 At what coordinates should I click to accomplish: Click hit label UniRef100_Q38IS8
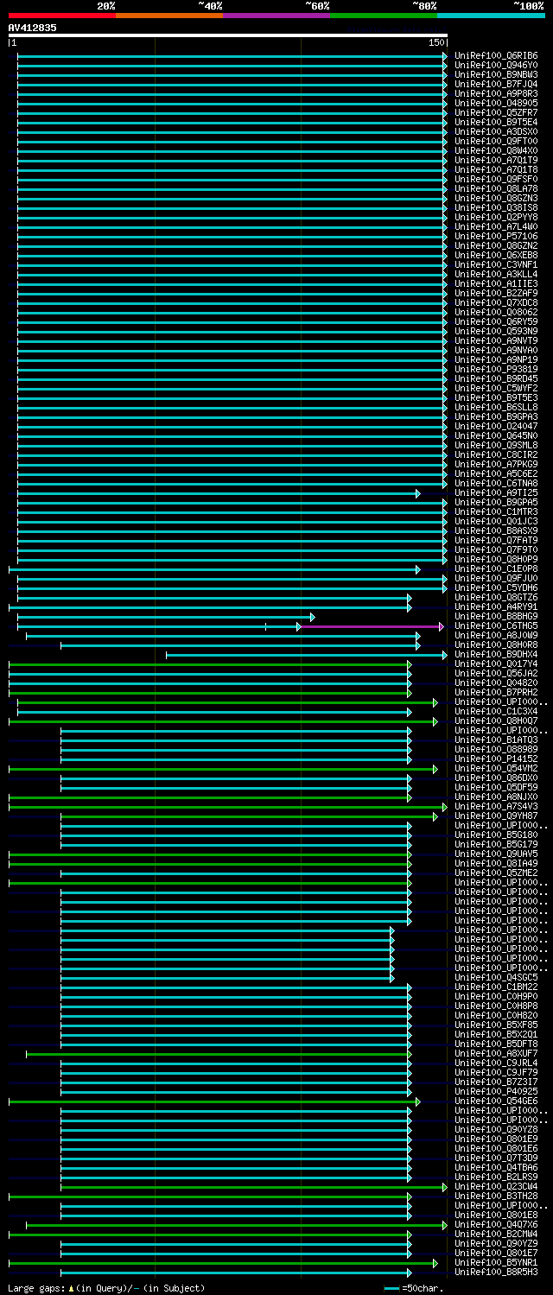point(496,207)
